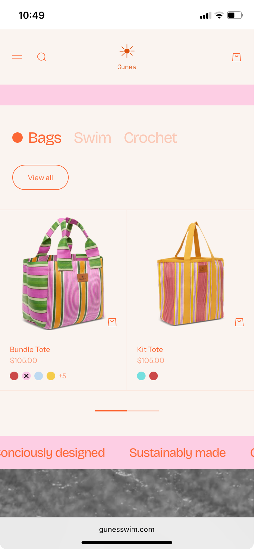Switch to the Swim tab
This screenshot has height=549, width=254.
(x=93, y=138)
